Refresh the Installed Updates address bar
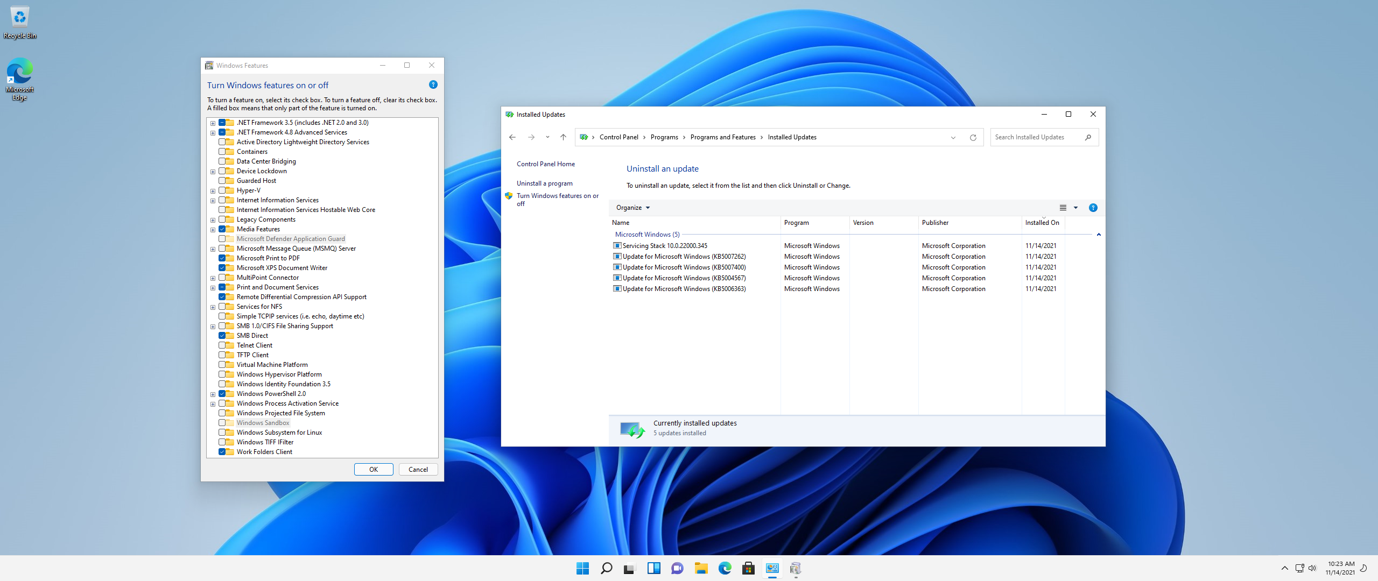 (973, 137)
